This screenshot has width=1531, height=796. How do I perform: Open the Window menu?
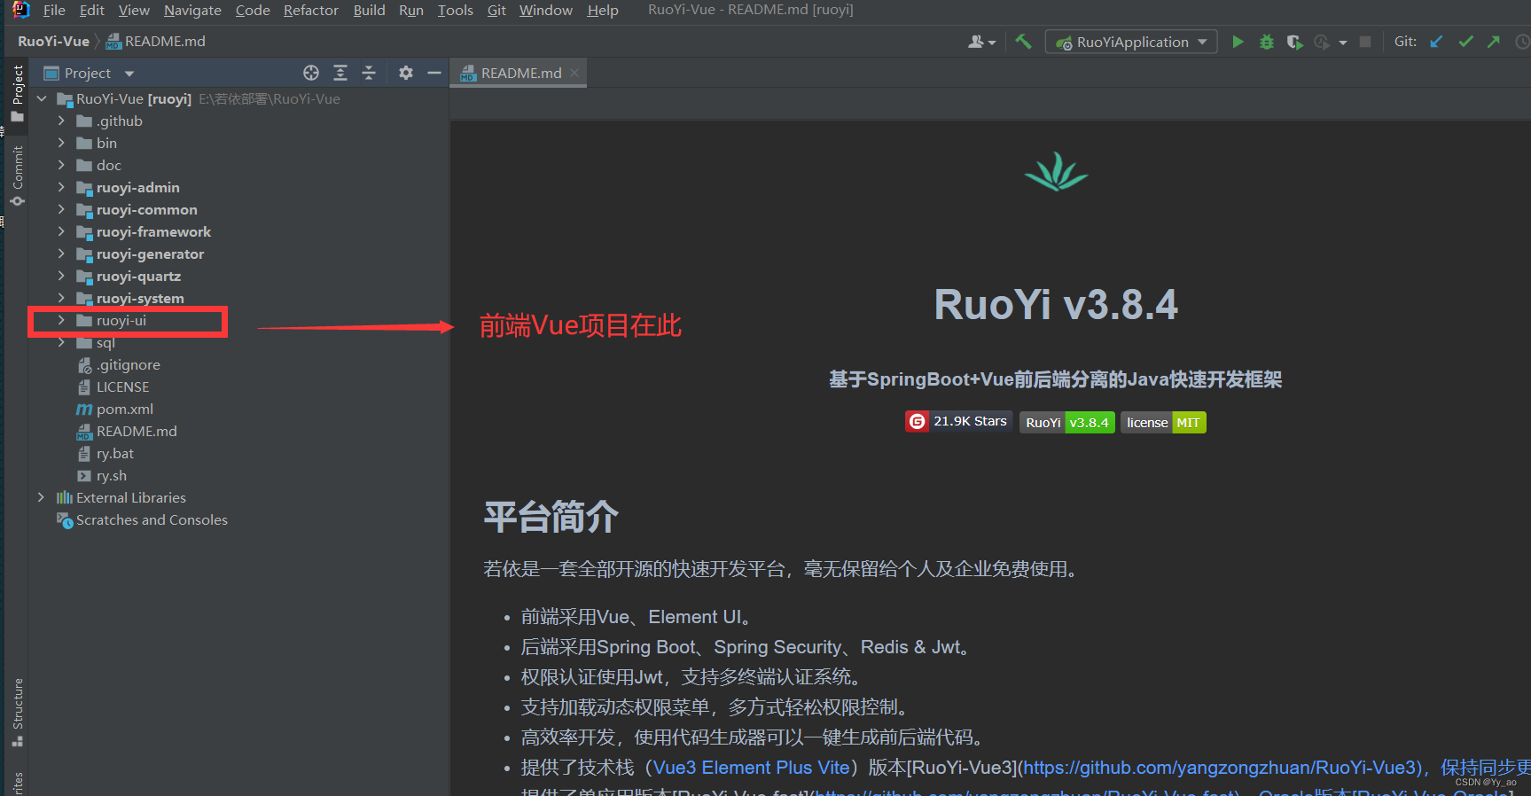(x=546, y=11)
